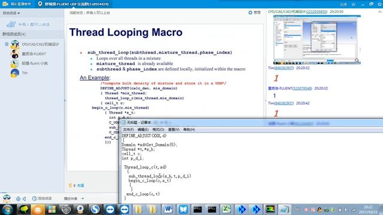Image resolution: width=383 pixels, height=215 pixels.
Task: Open the play accompaniment (播放伴奏) dropdown arrow
Action: tap(83, 199)
